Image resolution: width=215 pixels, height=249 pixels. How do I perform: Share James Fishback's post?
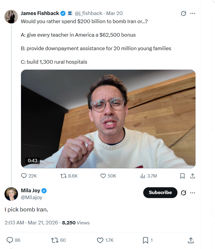click(x=193, y=176)
